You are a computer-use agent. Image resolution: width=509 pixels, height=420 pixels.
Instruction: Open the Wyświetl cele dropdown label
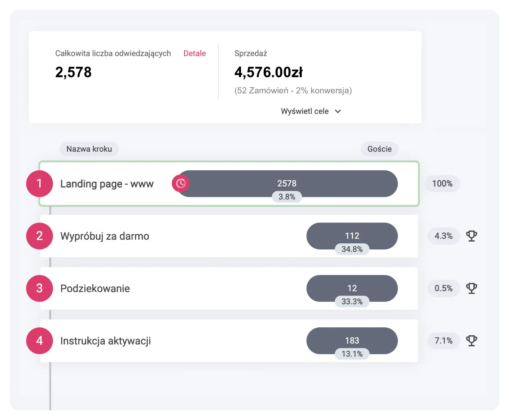click(305, 111)
